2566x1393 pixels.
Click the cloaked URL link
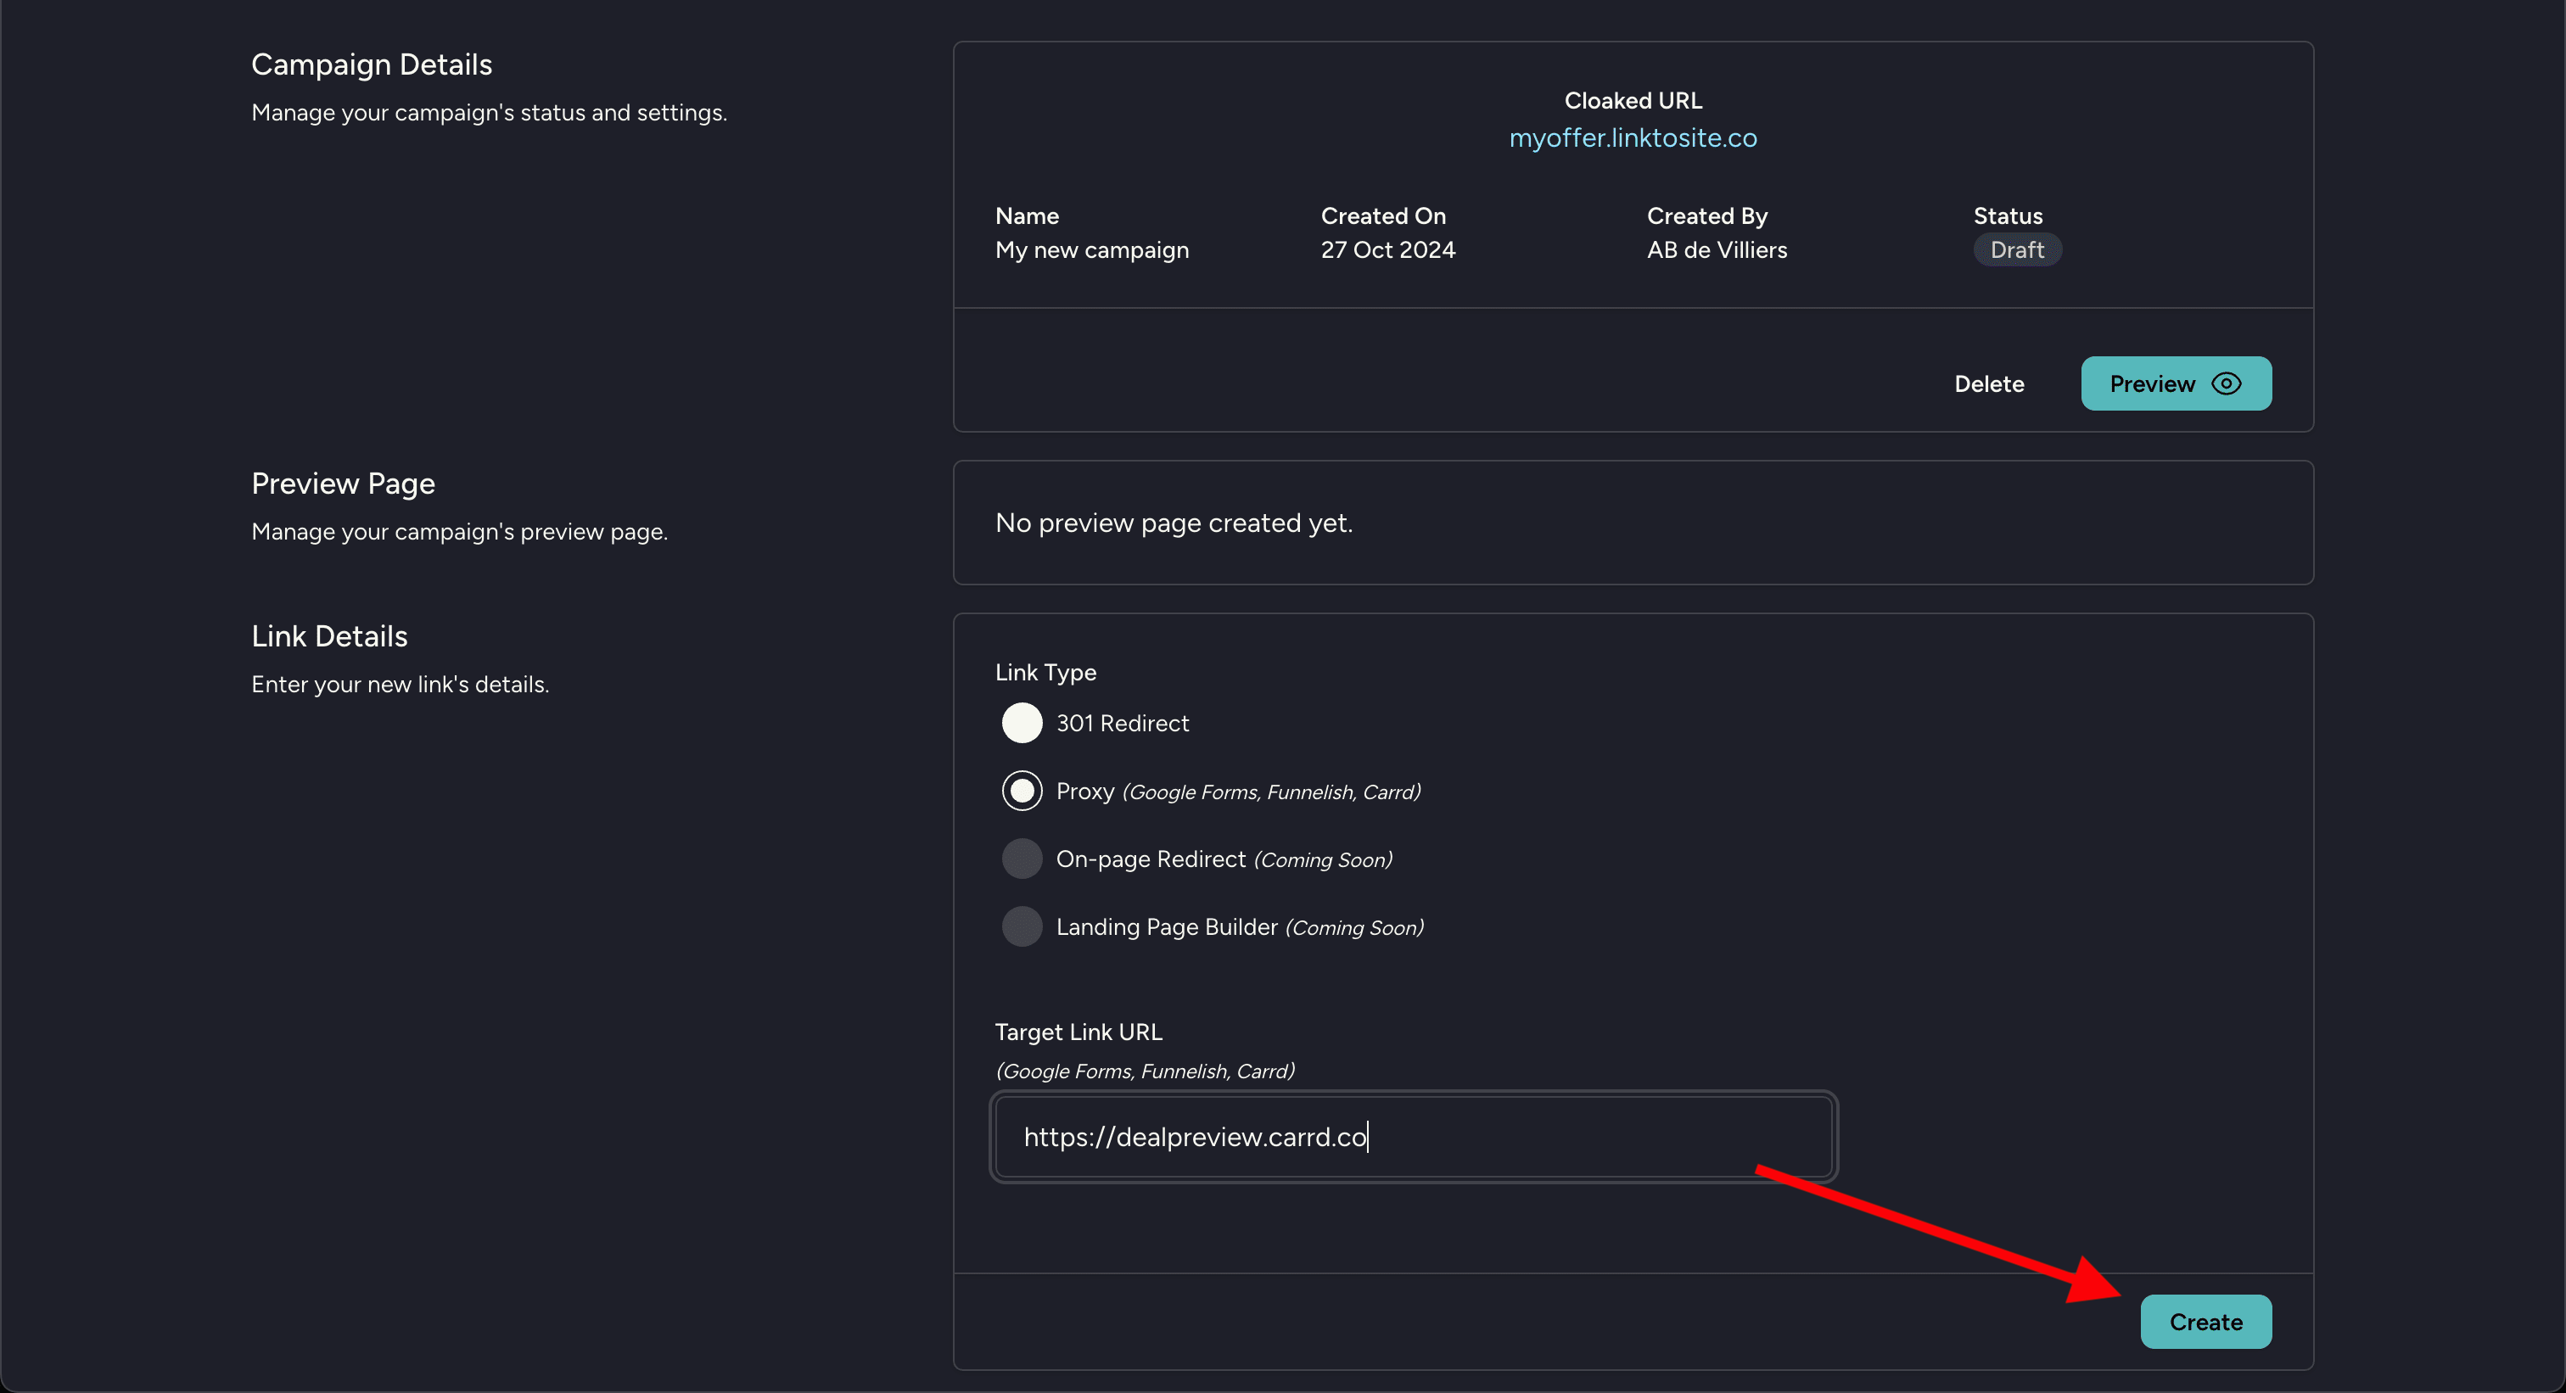[x=1633, y=137]
